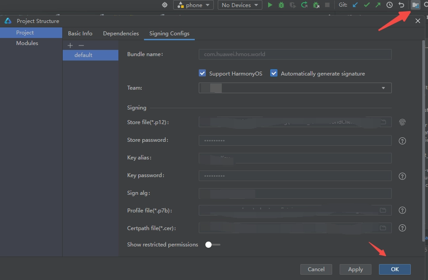Click Git update project arrow
This screenshot has width=428, height=280.
point(356,5)
